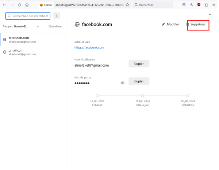Show the downloads panel

191,5
